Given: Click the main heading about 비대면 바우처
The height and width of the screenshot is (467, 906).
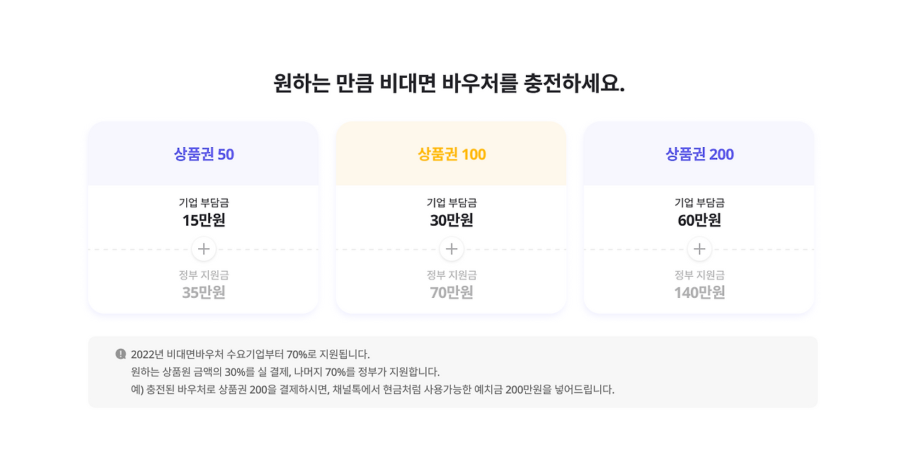Looking at the screenshot, I should tap(449, 83).
